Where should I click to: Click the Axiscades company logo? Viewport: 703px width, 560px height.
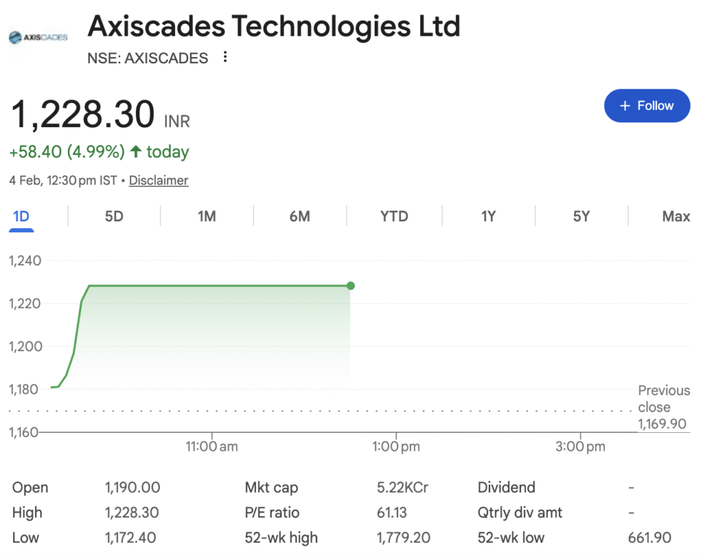[38, 37]
